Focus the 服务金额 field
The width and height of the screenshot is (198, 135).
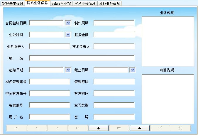[114, 35]
